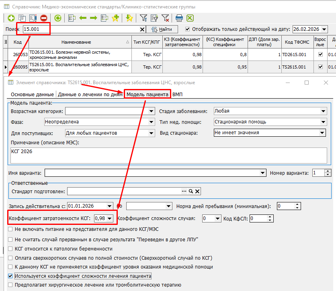Viewport: 336px width, 291px height.
Task: Click the green Excel export icon
Action: (190, 18)
